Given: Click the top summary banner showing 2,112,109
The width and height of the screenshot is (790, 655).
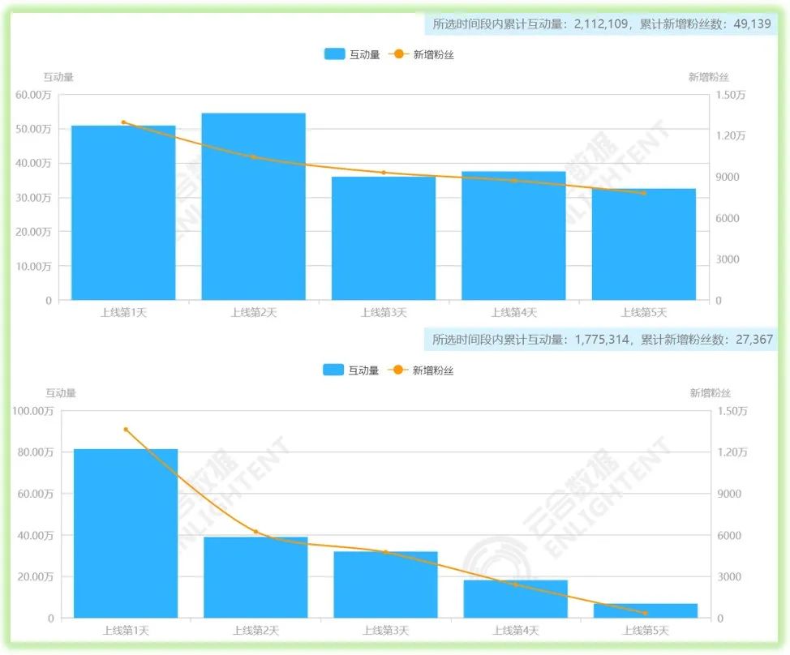Looking at the screenshot, I should 602,24.
